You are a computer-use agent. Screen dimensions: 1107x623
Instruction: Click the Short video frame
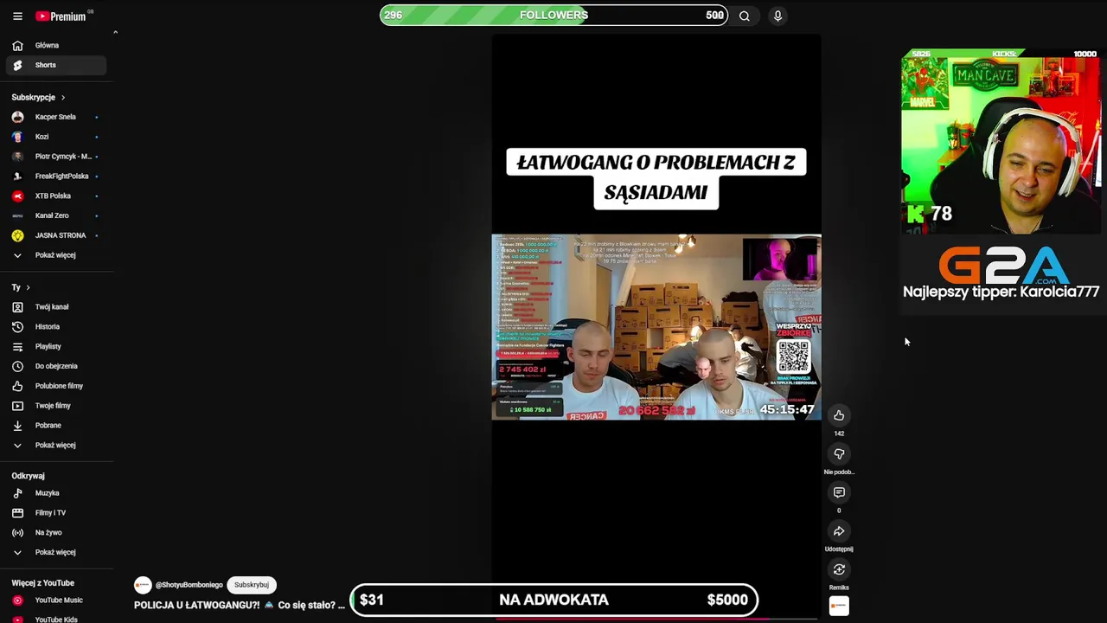click(656, 327)
